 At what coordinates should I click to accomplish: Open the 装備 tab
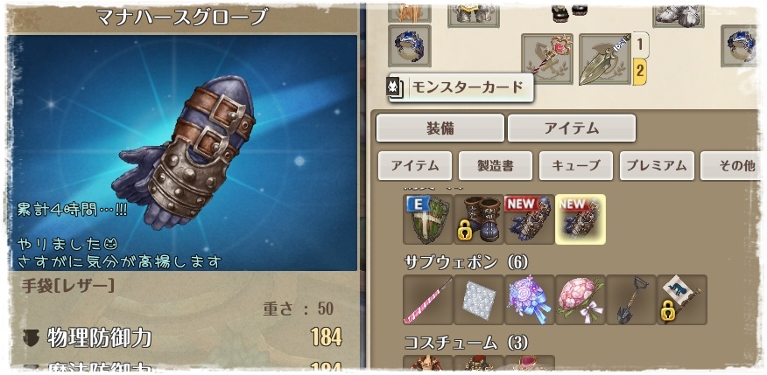click(x=440, y=128)
